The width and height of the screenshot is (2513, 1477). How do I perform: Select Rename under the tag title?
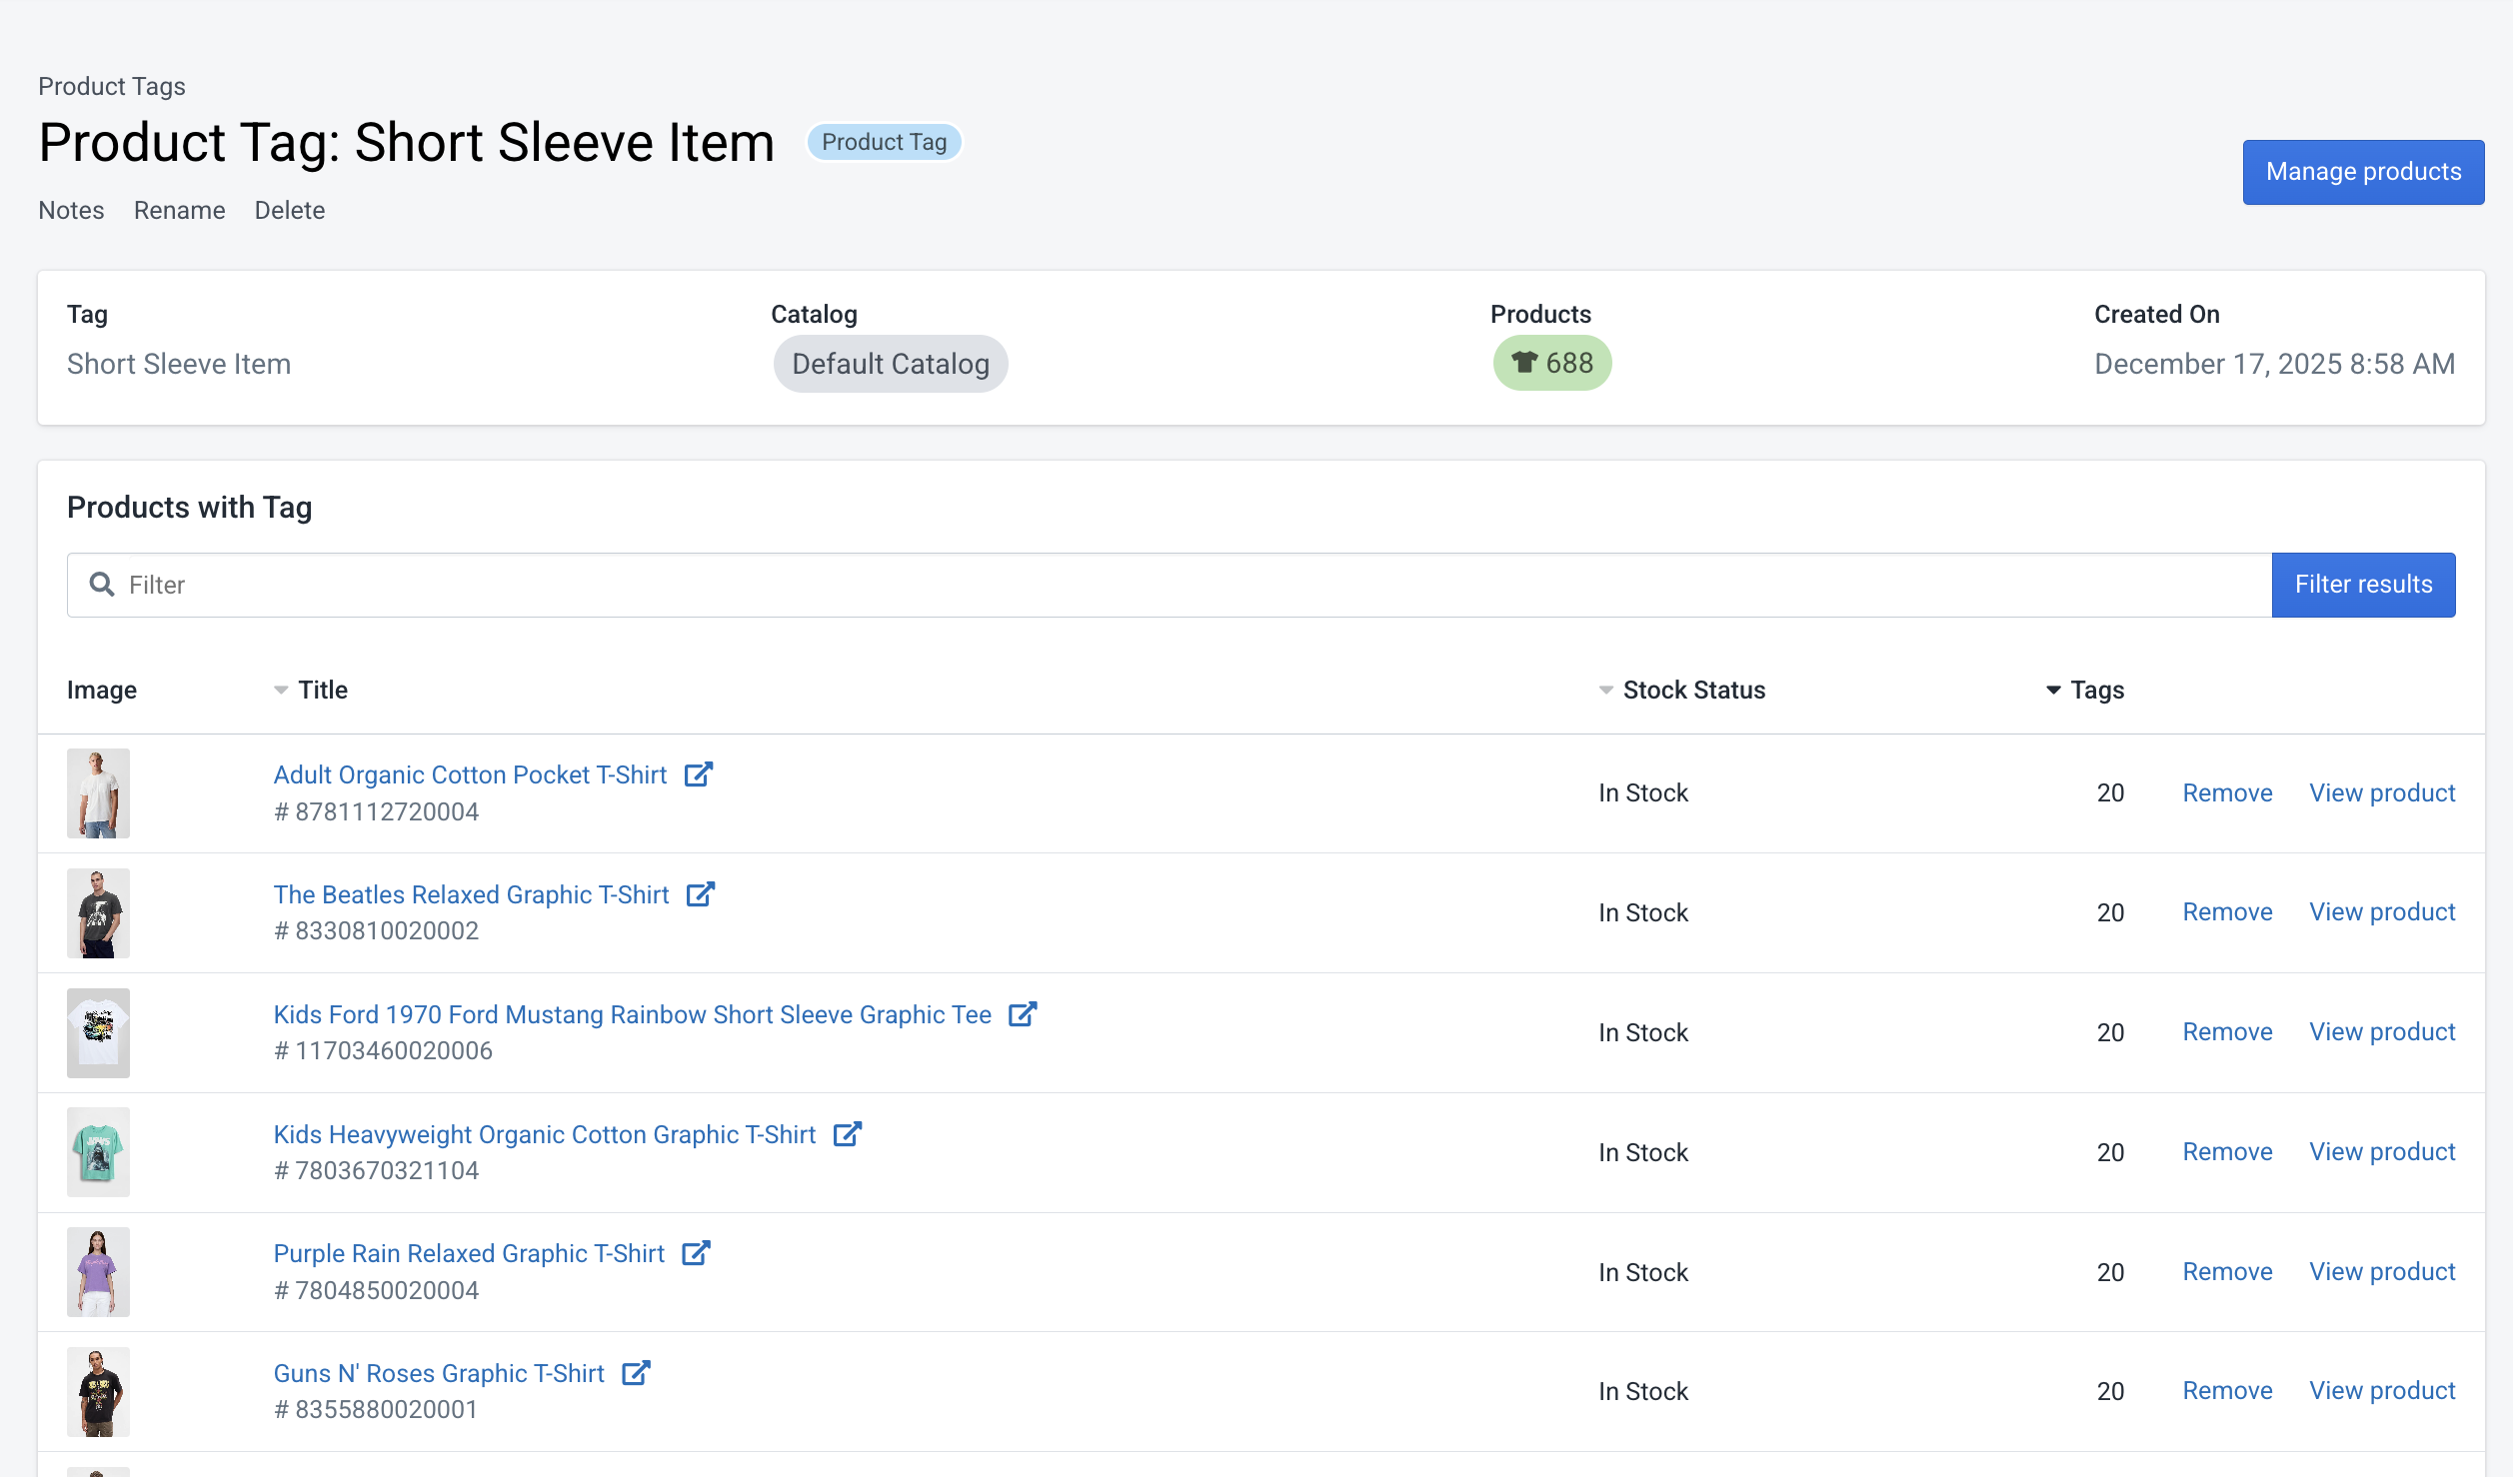[x=180, y=211]
